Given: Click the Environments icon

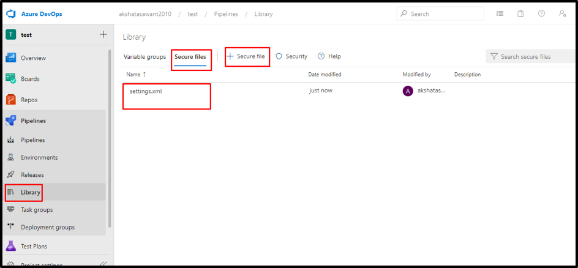Looking at the screenshot, I should (x=10, y=157).
